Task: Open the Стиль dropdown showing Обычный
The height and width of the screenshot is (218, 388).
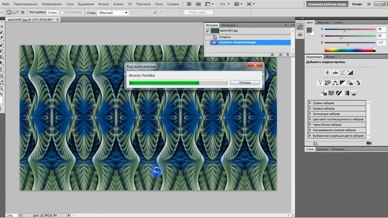Action: click(113, 13)
